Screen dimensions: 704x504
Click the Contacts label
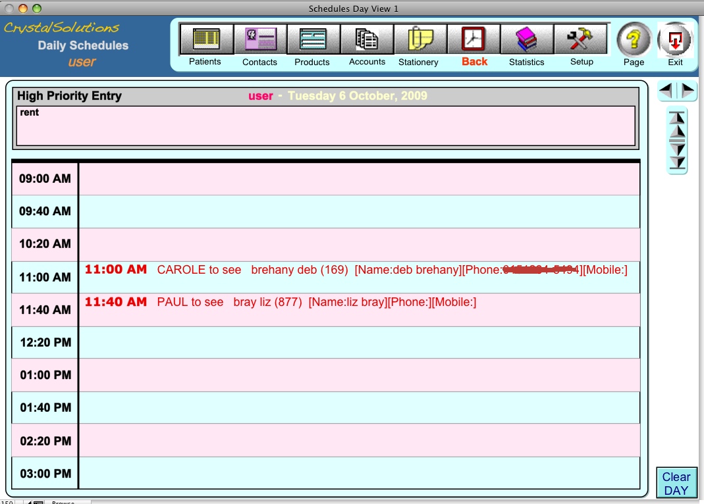click(259, 62)
